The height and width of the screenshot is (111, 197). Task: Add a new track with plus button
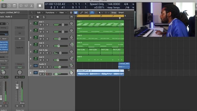32,17
